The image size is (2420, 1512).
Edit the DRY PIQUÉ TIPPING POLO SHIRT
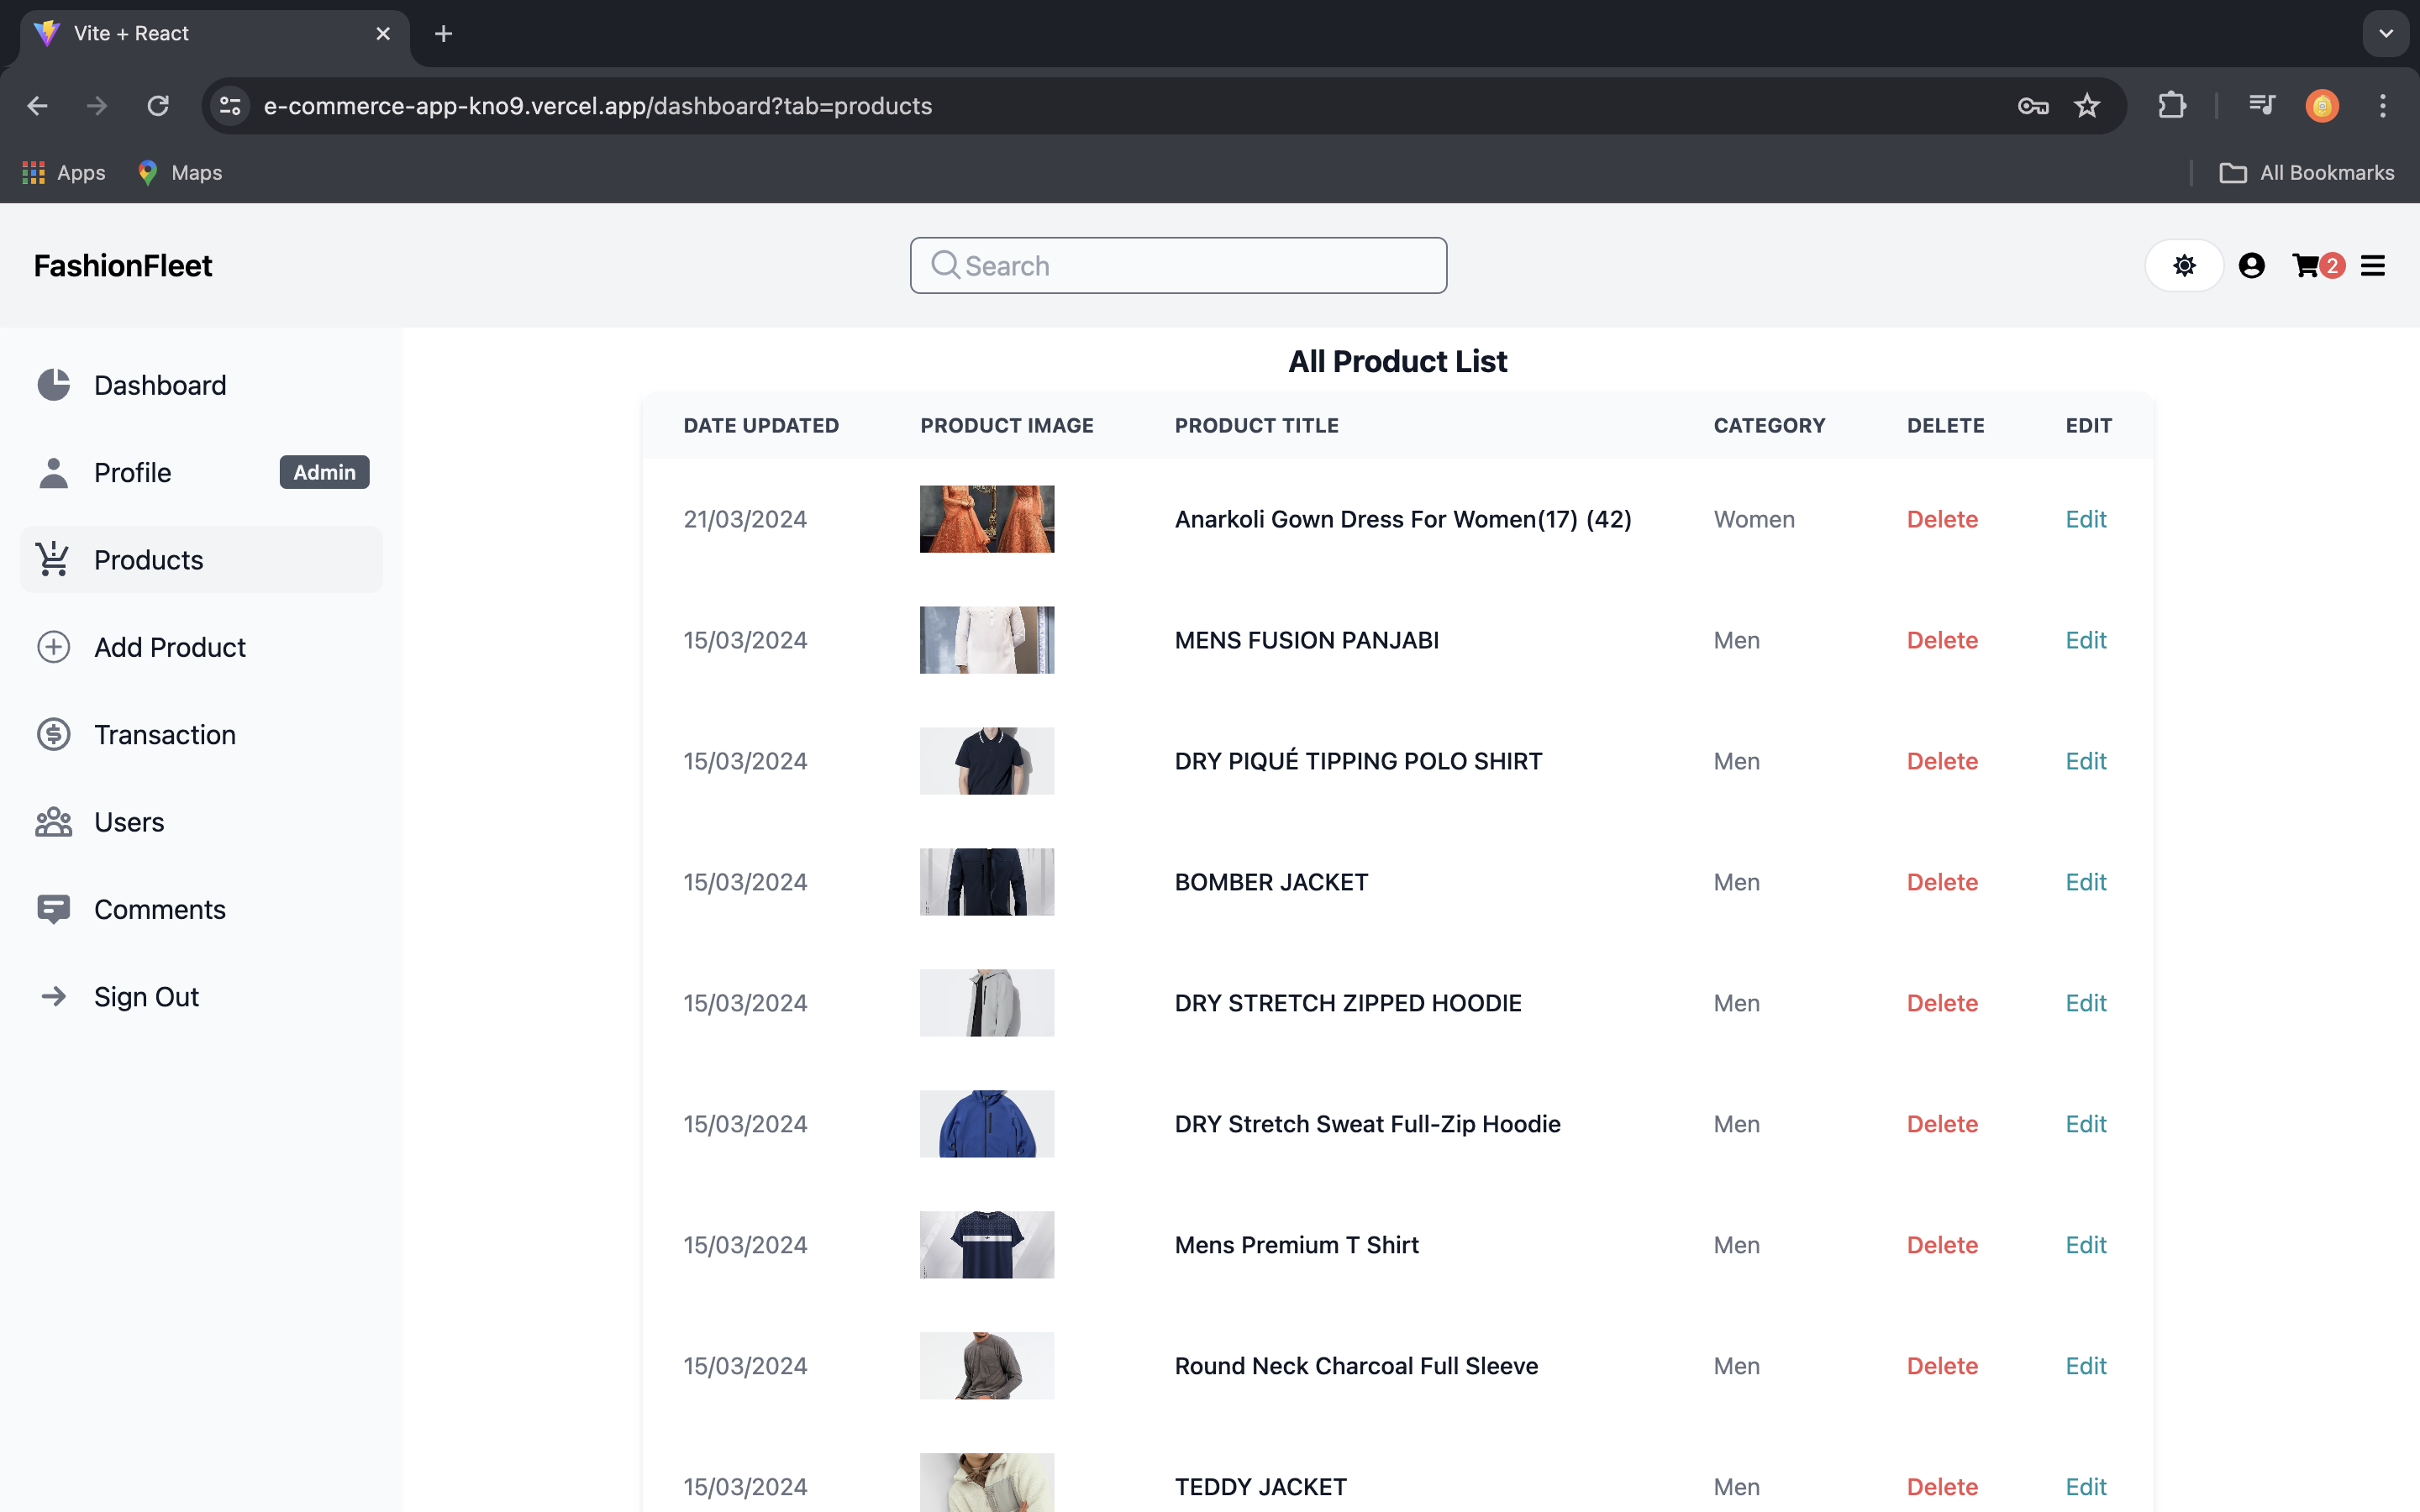[2086, 761]
